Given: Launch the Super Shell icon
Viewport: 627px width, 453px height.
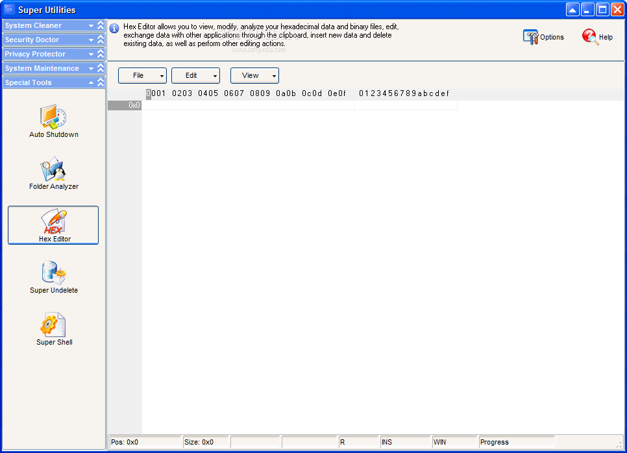Looking at the screenshot, I should pyautogui.click(x=53, y=324).
